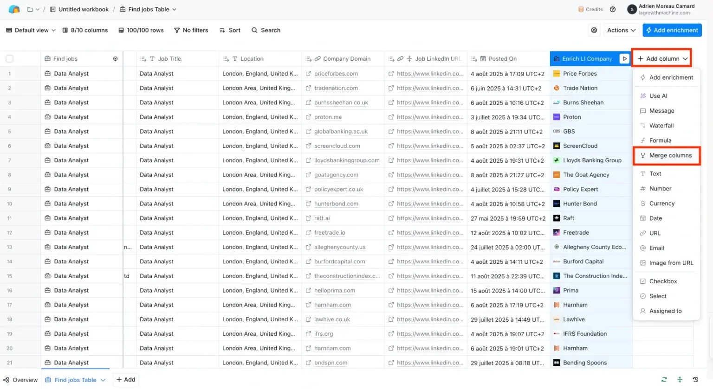The image size is (713, 389).
Task: Select Merge columns option
Action: (666, 155)
